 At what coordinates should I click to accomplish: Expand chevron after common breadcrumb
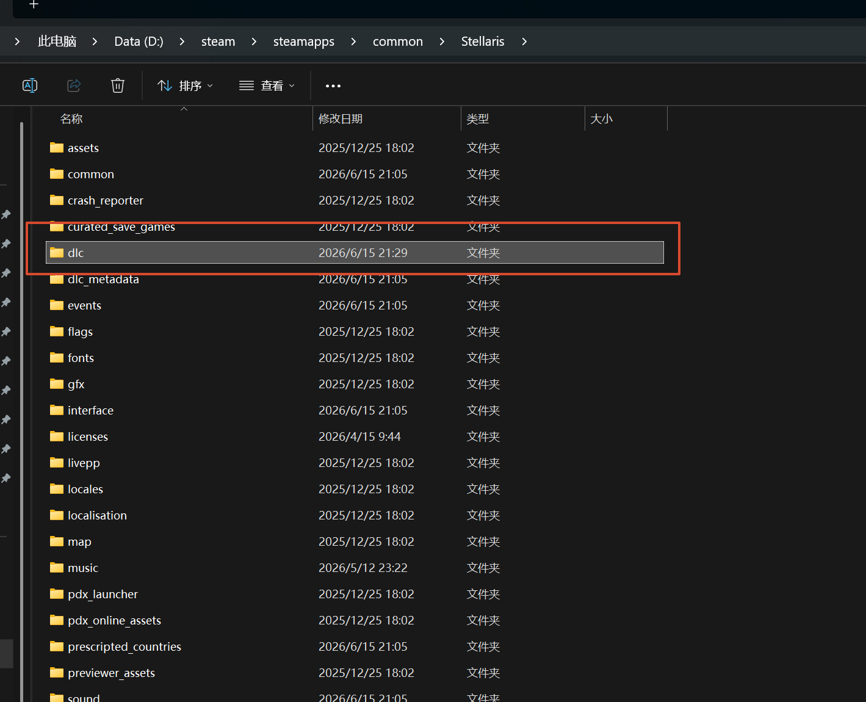442,42
